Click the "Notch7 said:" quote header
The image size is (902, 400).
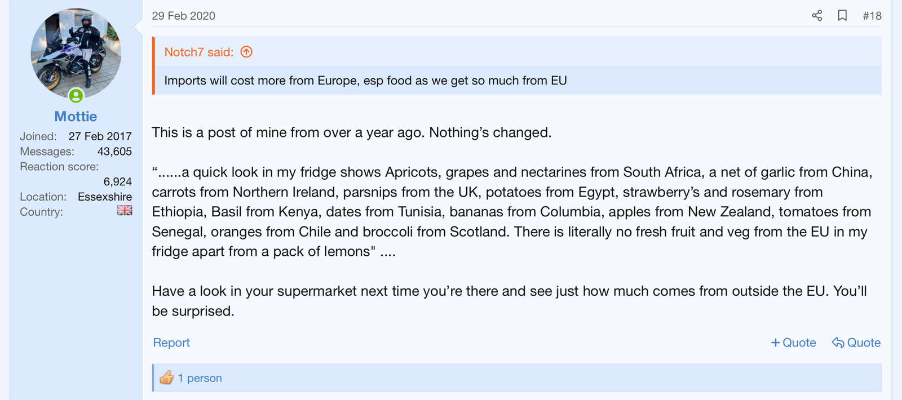[198, 52]
